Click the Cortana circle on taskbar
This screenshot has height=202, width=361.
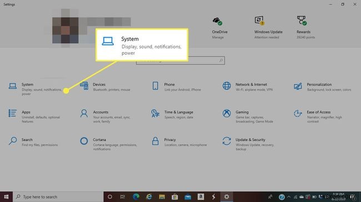[110, 196]
